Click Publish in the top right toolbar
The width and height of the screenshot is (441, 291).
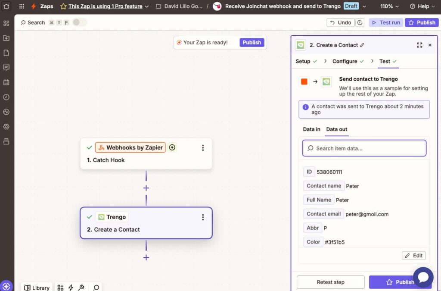[x=422, y=22]
